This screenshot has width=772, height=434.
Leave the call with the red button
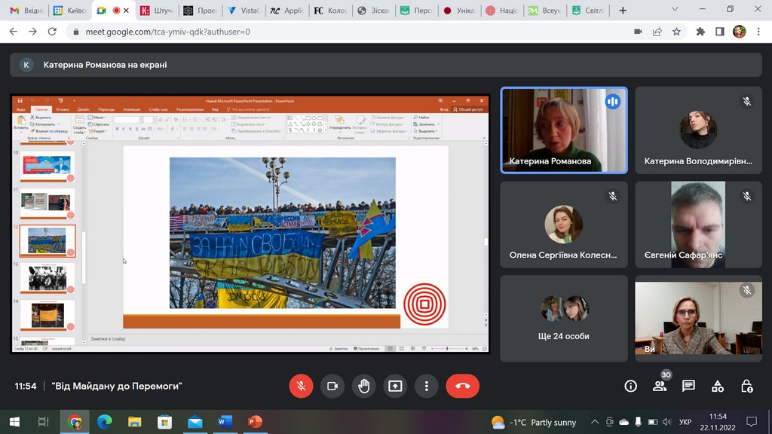tap(462, 386)
